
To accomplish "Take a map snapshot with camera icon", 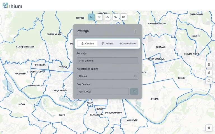I will [124, 17].
